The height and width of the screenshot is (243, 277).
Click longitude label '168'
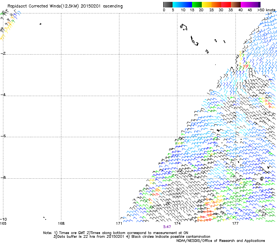(x=61, y=224)
